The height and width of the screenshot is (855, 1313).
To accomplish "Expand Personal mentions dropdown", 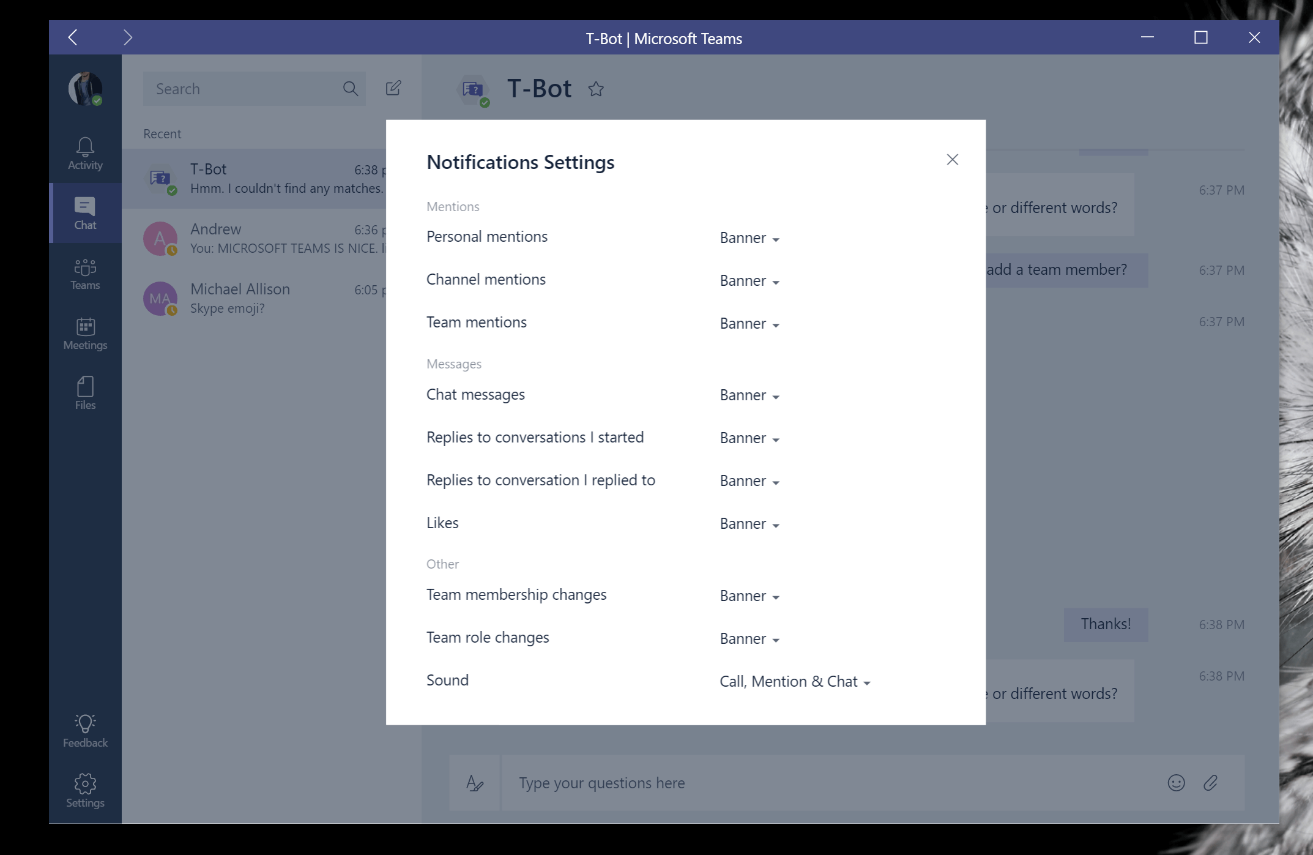I will point(749,238).
